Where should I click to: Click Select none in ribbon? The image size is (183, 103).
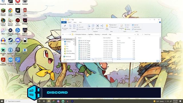[x=136, y=27]
